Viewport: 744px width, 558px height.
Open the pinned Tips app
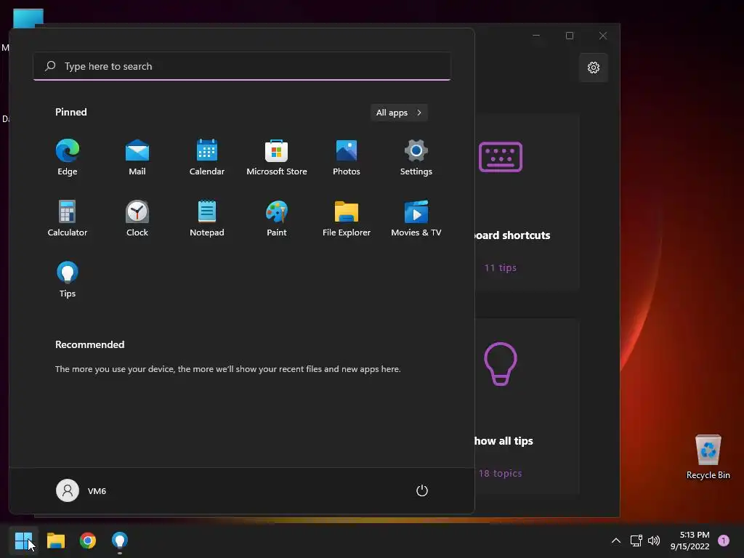[x=68, y=280]
